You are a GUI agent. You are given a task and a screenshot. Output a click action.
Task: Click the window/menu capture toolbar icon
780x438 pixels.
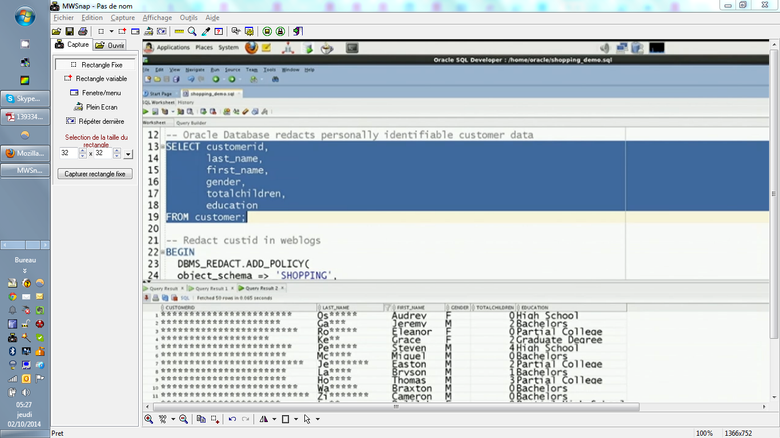click(135, 31)
